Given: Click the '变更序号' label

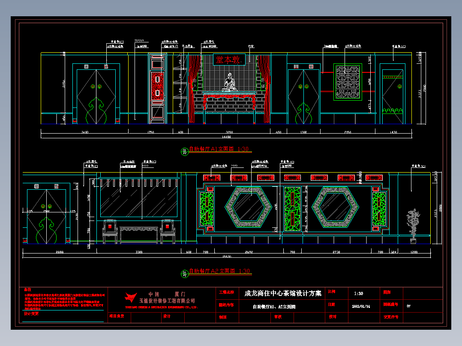Looking at the screenshot, I should tap(391, 317).
